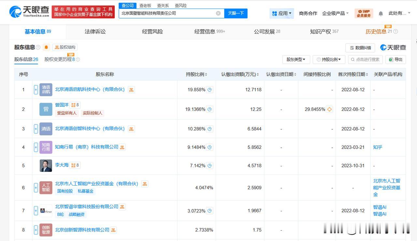Screen dimensions: 417x241
Task: Open the 股东类型 filter dropdown
Action: (296, 59)
